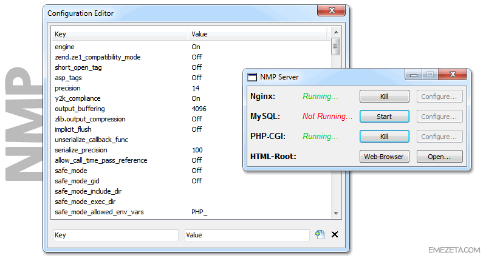Select the zlib.output_compression key
The image size is (486, 258).
point(90,119)
